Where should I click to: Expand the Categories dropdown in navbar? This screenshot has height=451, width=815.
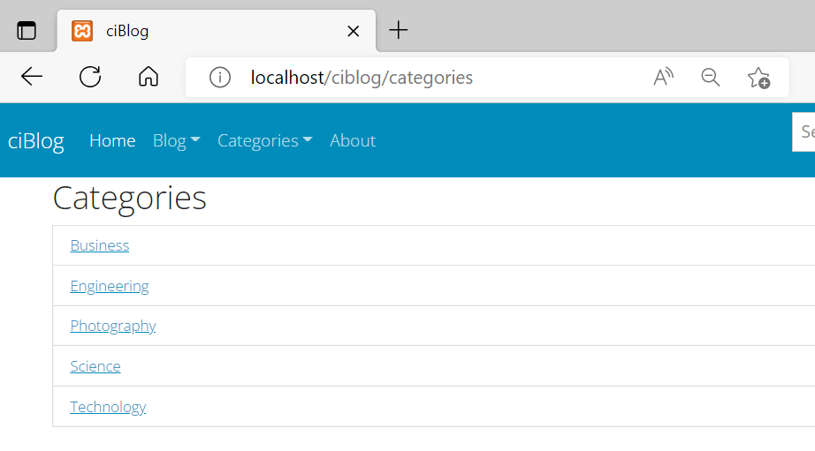pos(264,140)
